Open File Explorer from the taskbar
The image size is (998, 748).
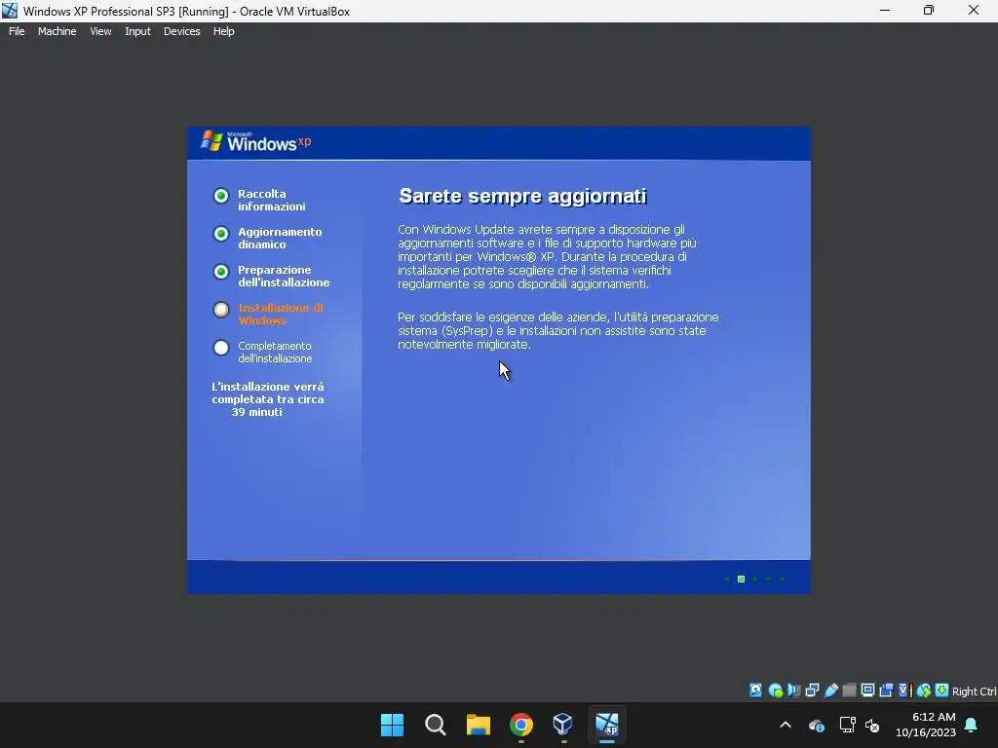coord(478,725)
